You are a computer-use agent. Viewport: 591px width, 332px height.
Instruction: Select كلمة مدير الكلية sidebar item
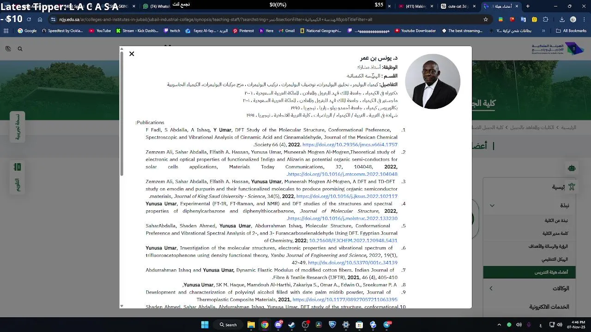pos(555,233)
